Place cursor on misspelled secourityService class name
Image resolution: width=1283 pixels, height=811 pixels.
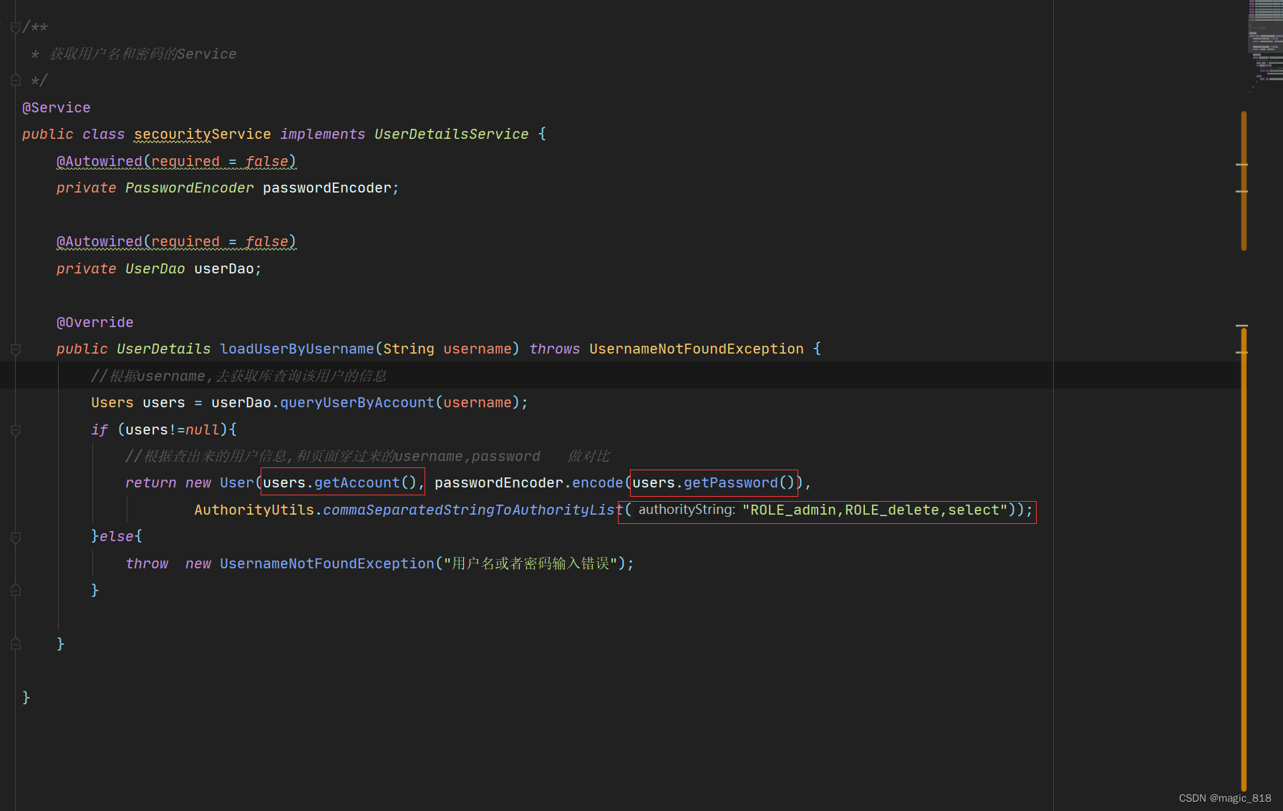coord(203,135)
